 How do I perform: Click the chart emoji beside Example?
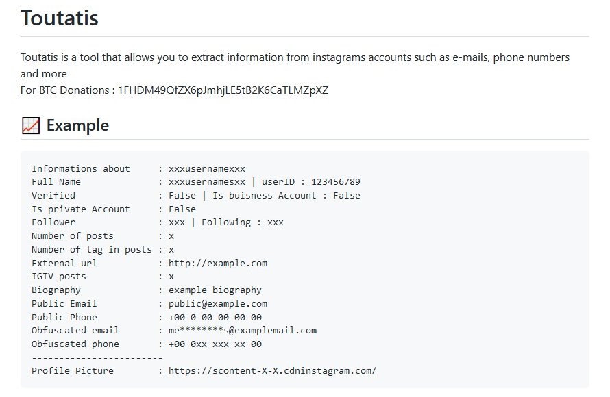[x=31, y=126]
